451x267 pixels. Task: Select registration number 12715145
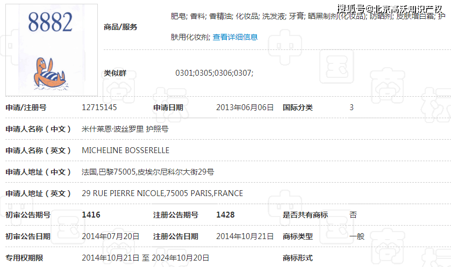pos(99,107)
